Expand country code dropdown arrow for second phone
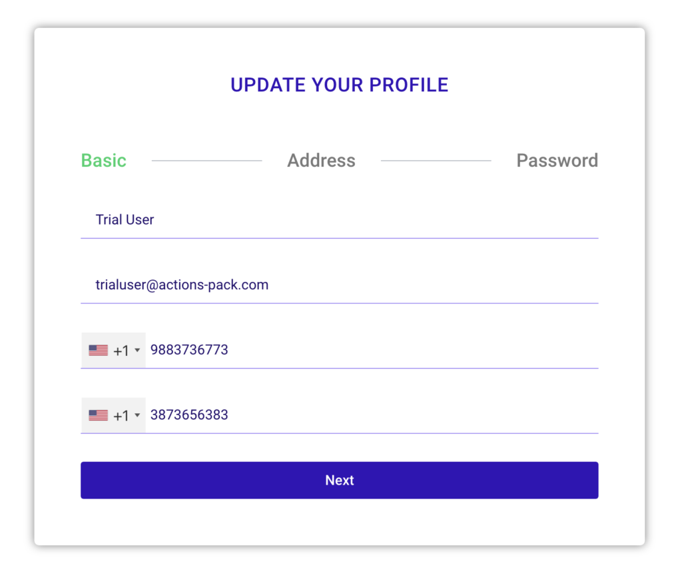The image size is (682, 576). pyautogui.click(x=137, y=415)
